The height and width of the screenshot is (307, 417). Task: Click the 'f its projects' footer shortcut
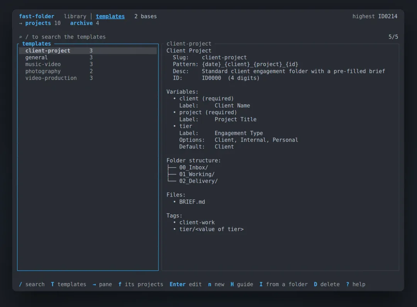tap(141, 284)
